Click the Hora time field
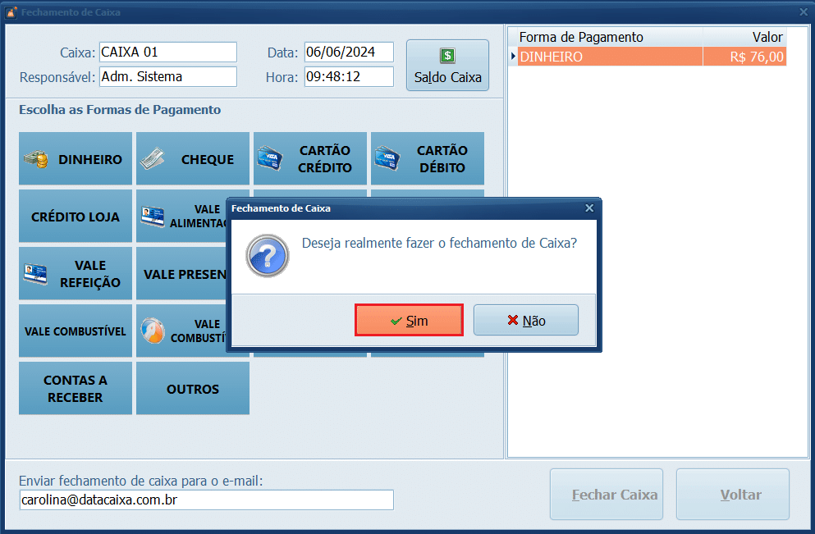Image resolution: width=815 pixels, height=534 pixels. (348, 77)
